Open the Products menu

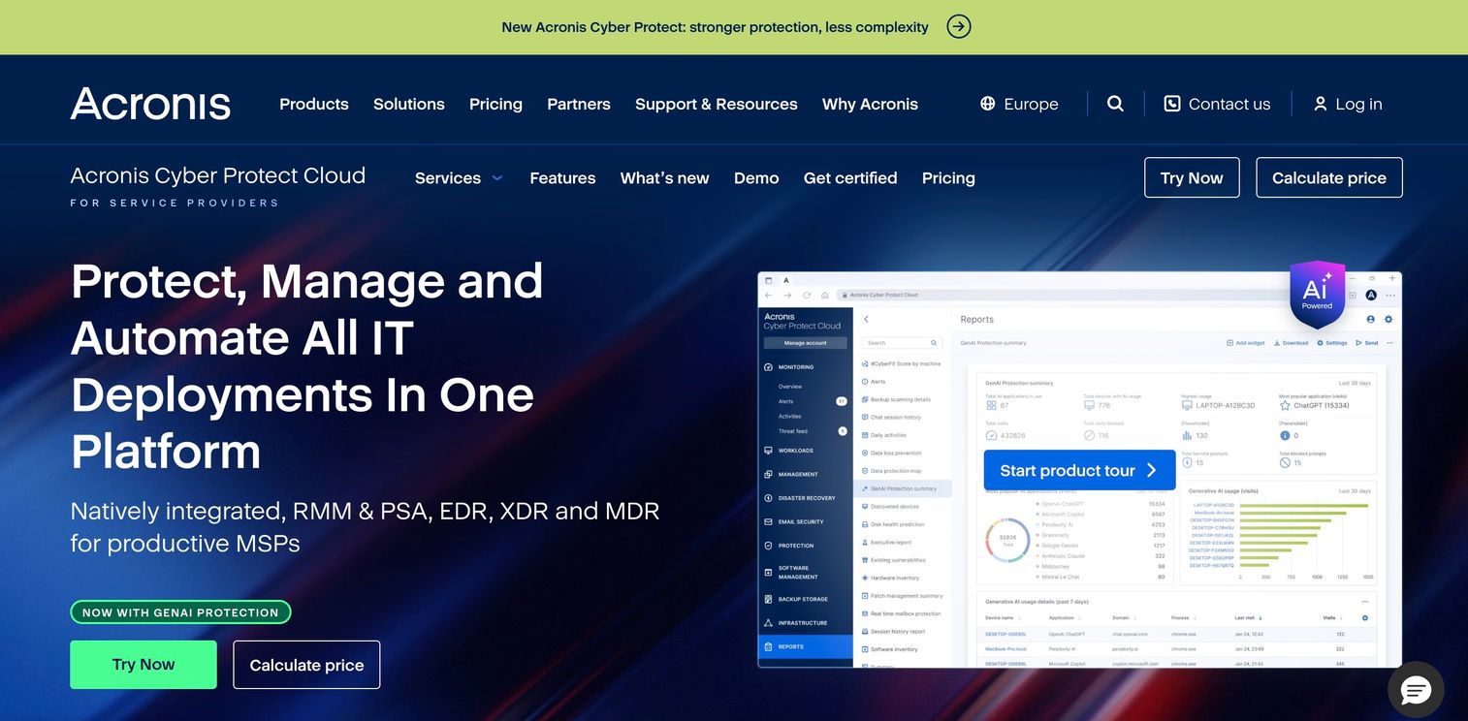coord(314,104)
